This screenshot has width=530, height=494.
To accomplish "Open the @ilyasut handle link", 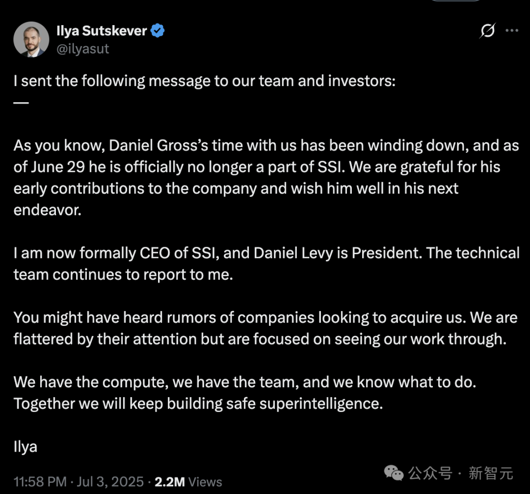I will point(83,49).
